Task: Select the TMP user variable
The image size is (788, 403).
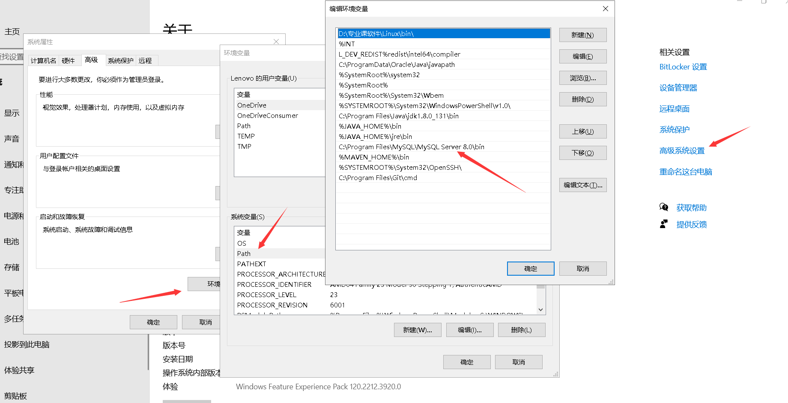Action: point(281,146)
